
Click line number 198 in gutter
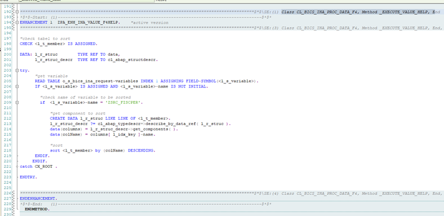[8, 43]
